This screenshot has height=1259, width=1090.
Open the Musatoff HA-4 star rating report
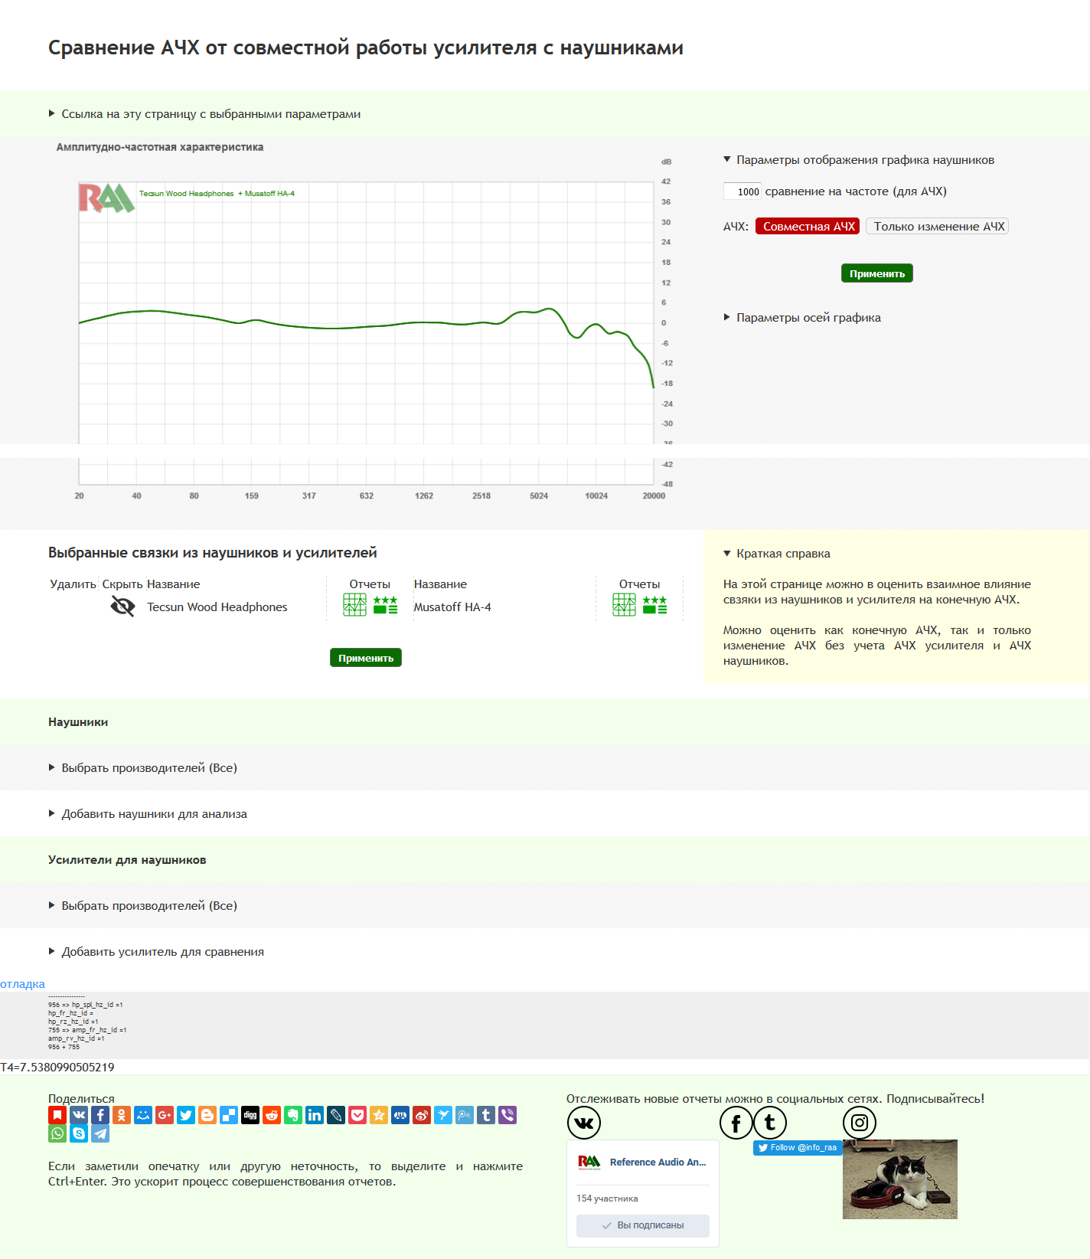point(654,605)
